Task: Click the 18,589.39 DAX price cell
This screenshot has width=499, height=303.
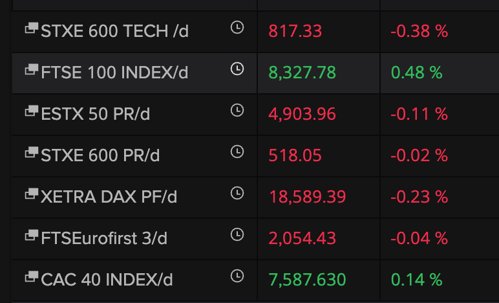Action: click(308, 197)
